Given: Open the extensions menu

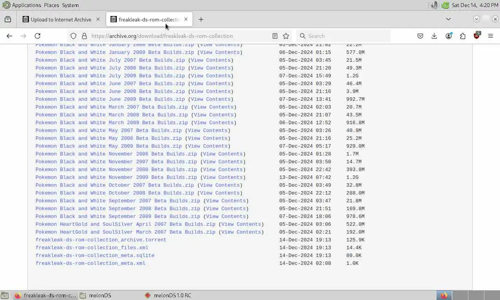Looking at the screenshot, I should click(x=462, y=36).
